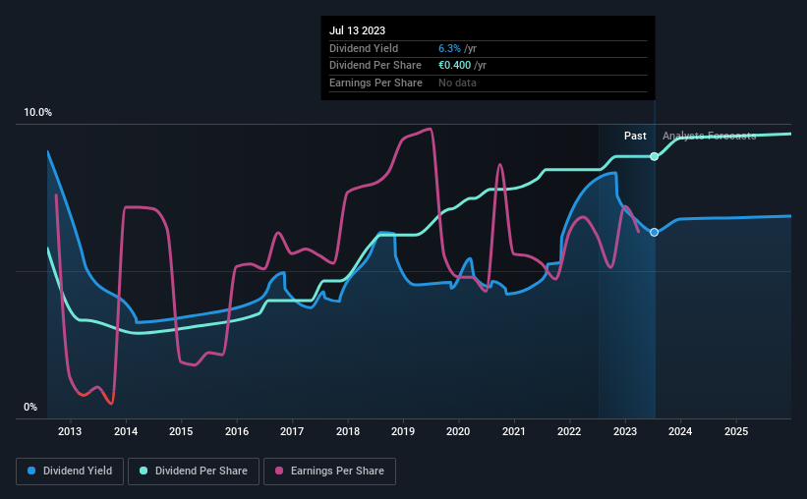
Task: Click the tooltip 'Dividend Yield' row label
Action: click(364, 48)
